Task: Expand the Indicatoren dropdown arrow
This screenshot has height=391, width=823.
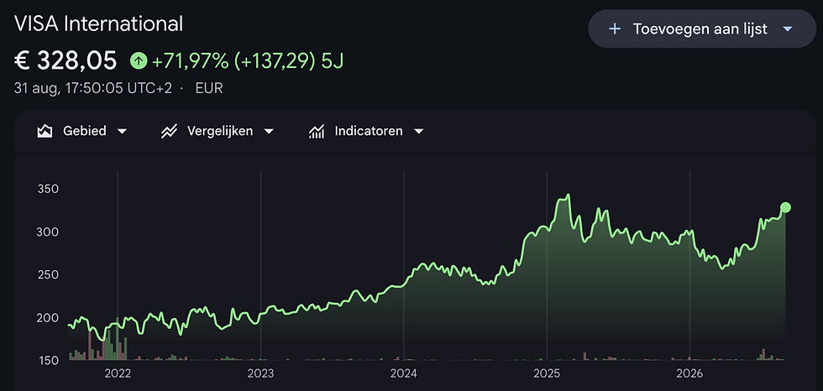Action: [x=418, y=132]
